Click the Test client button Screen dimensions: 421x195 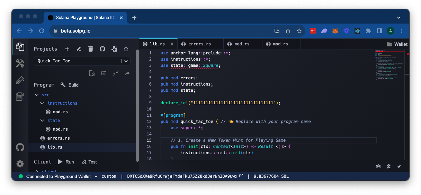[89, 162]
